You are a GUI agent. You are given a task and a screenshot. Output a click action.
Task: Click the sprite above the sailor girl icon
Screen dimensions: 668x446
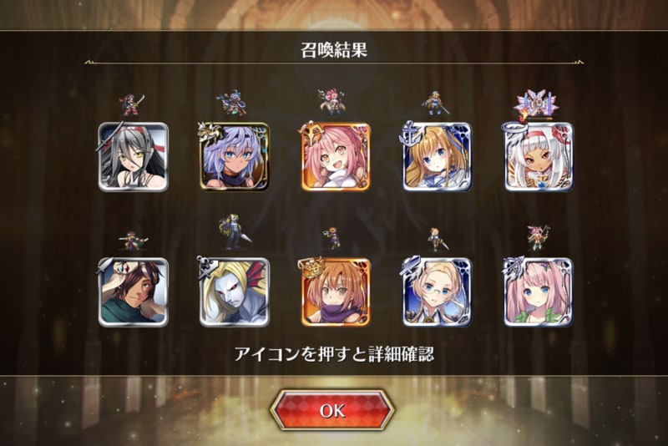(436, 103)
